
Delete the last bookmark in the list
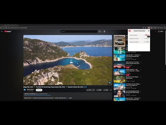[148, 42]
